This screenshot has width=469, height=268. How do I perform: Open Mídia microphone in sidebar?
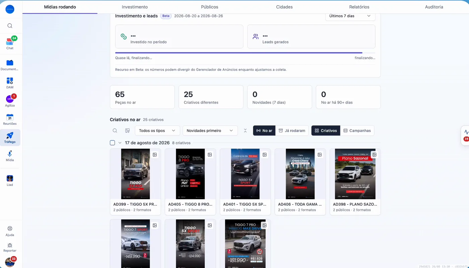tap(10, 156)
